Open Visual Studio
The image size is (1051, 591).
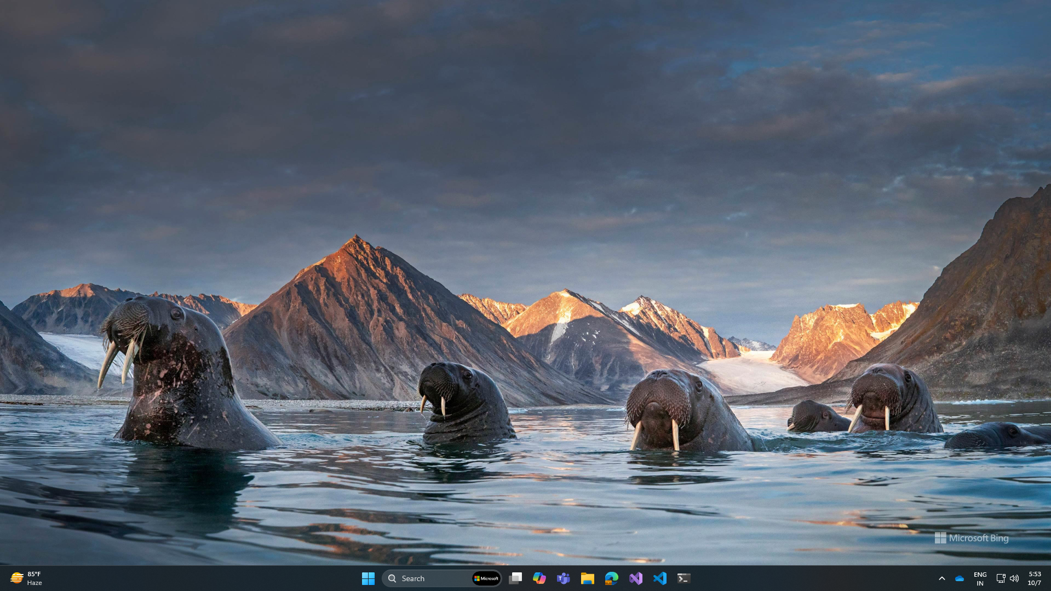(x=636, y=578)
